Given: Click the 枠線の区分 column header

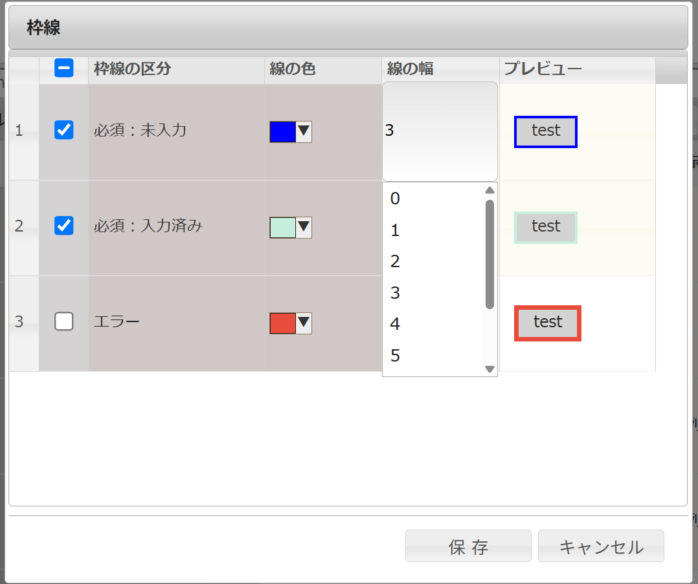Looking at the screenshot, I should tap(176, 70).
